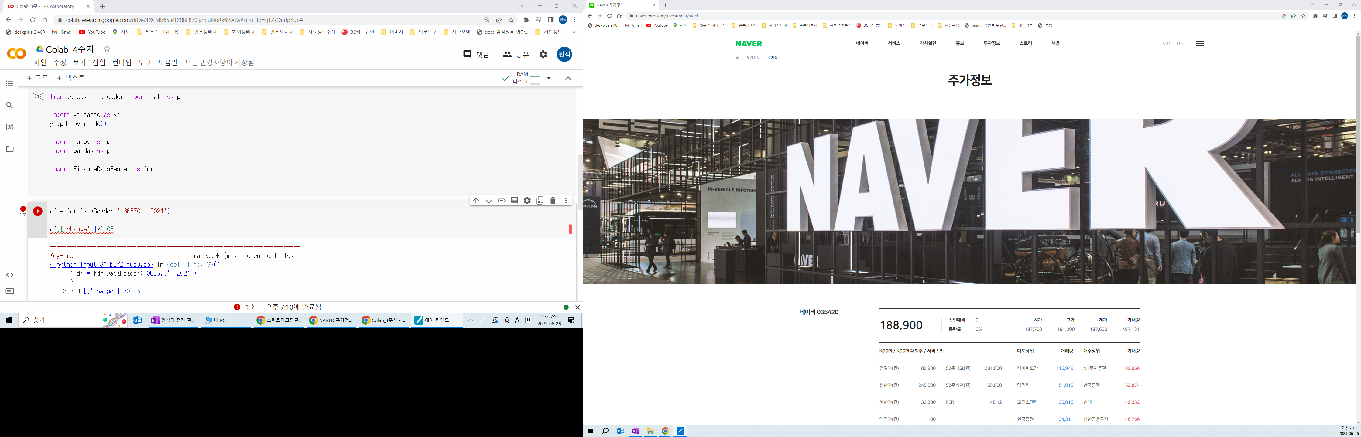Open extensions puzzle icon in Colab window

click(526, 20)
